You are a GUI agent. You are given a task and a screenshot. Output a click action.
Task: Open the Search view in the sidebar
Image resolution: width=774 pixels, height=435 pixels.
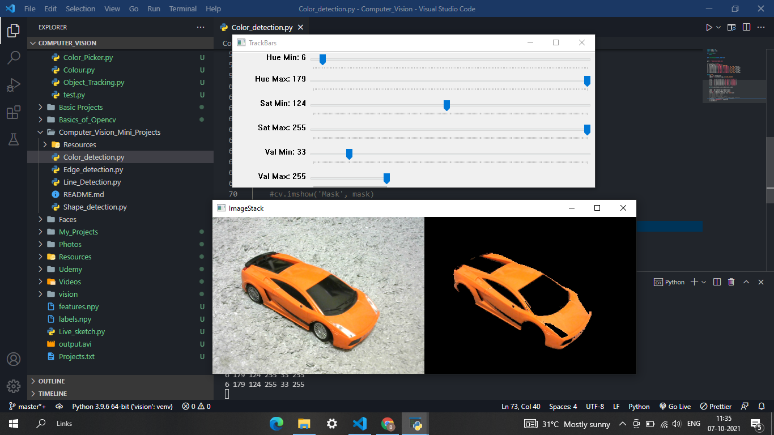pyautogui.click(x=14, y=57)
